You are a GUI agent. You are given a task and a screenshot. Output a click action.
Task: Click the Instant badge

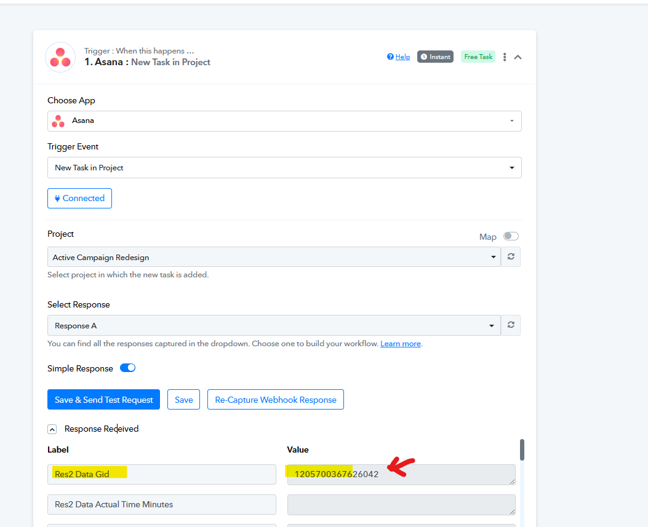[x=435, y=57]
